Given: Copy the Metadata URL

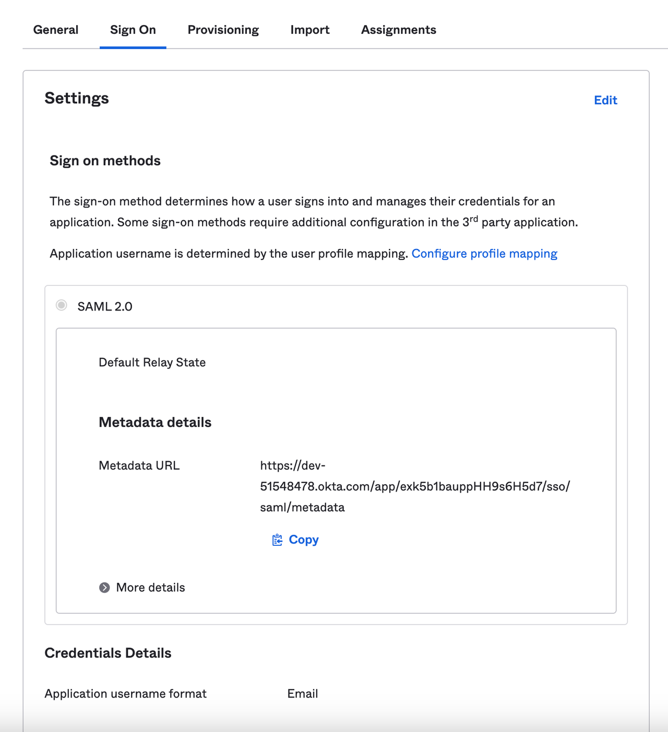Looking at the screenshot, I should click(x=303, y=540).
